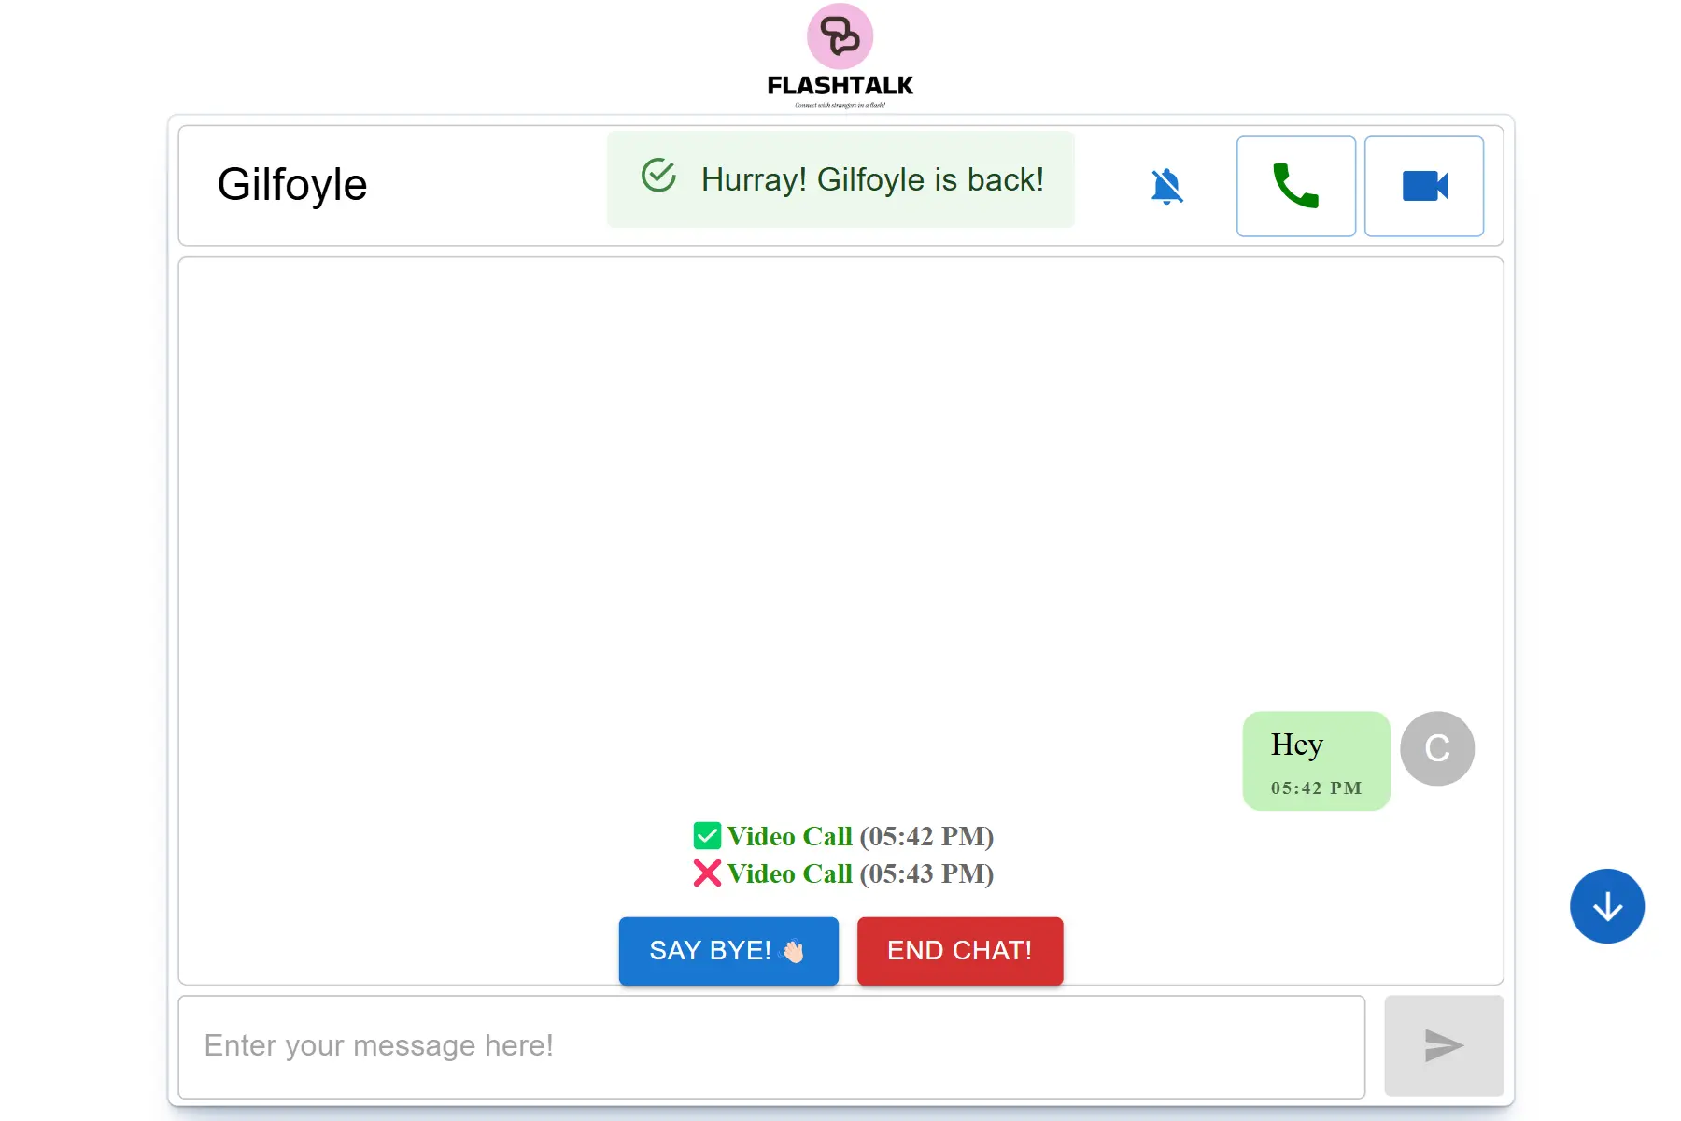
Task: Click the check-circle icon in the Gilfoyle toast
Action: [658, 176]
